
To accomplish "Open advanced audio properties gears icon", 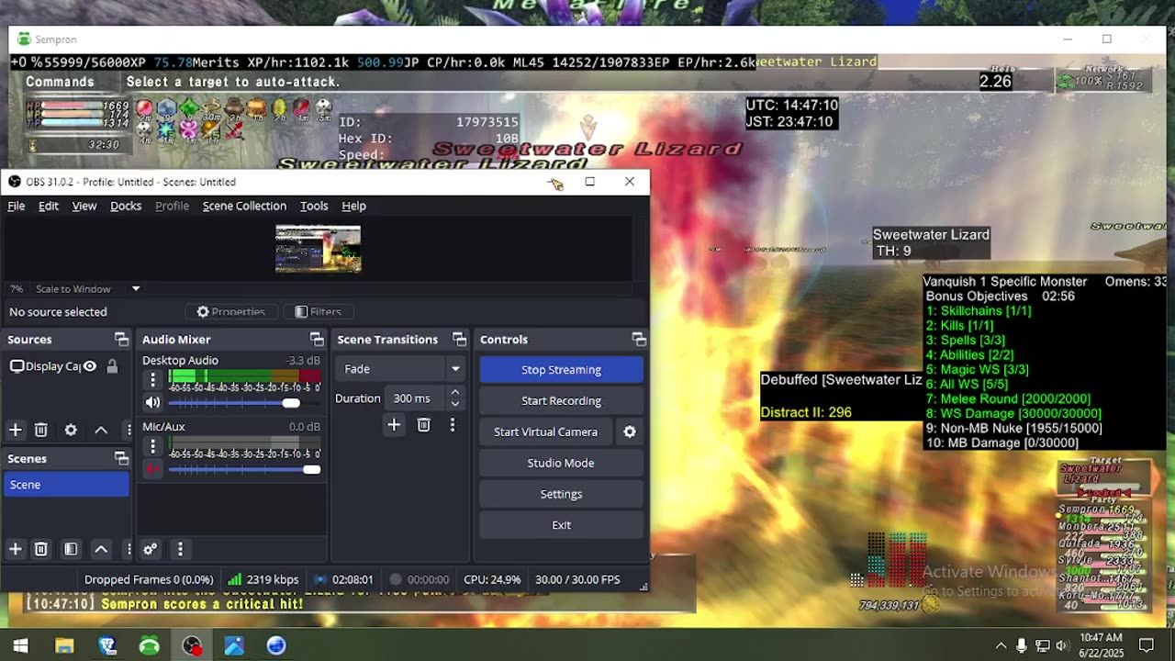I will [151, 549].
